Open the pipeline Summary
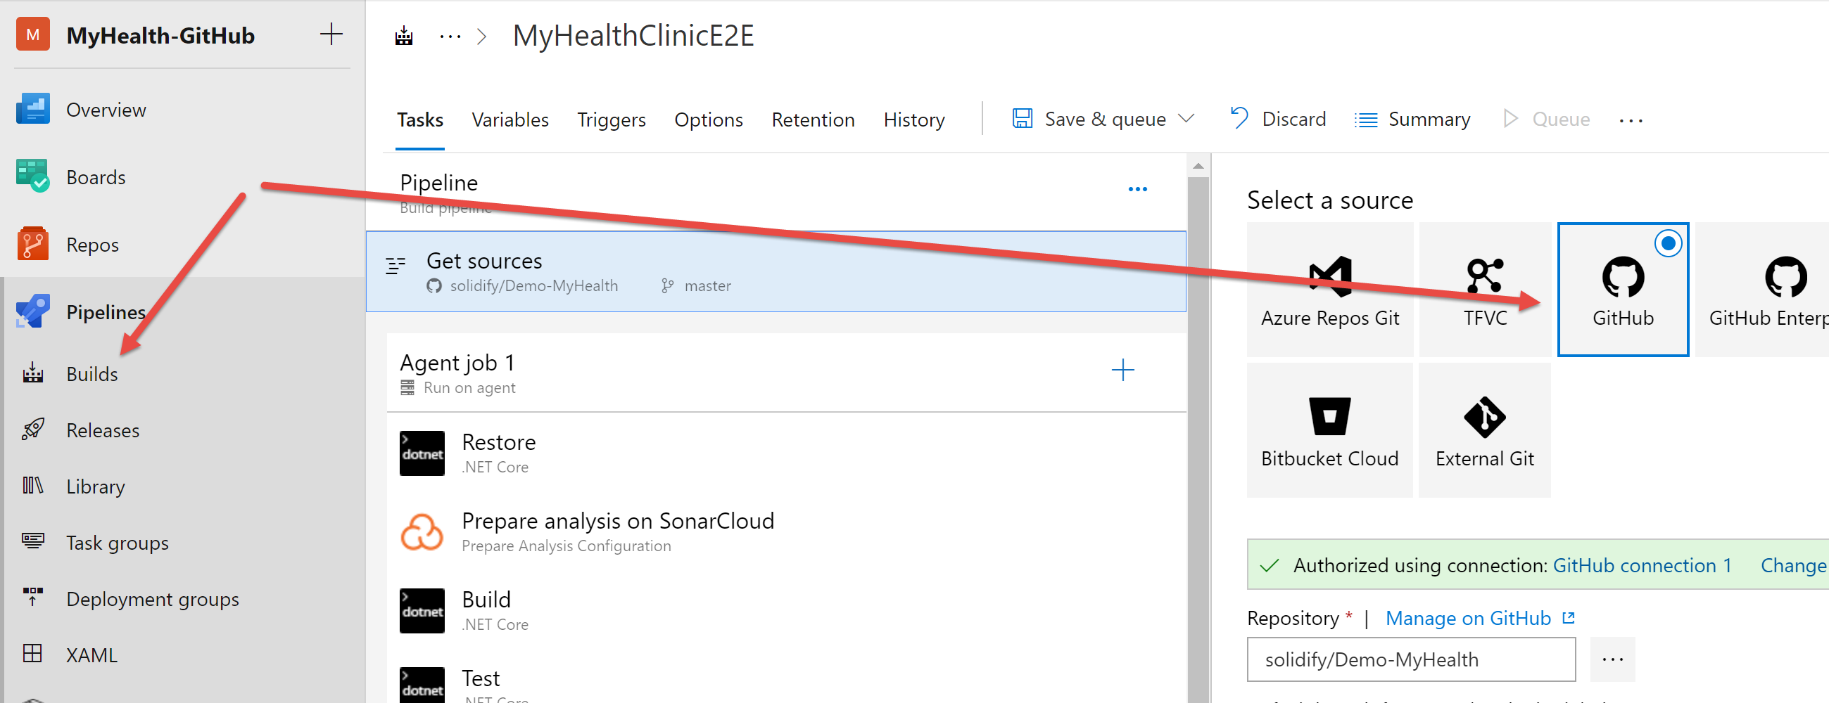Screen dimensions: 1829x703 1412,120
